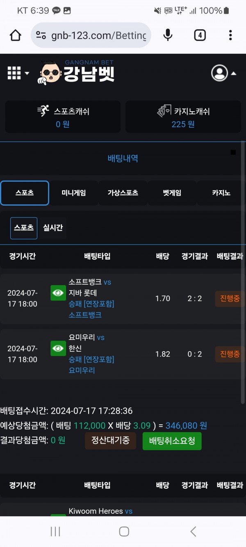Click the 정산대기중 status button

pos(110,441)
